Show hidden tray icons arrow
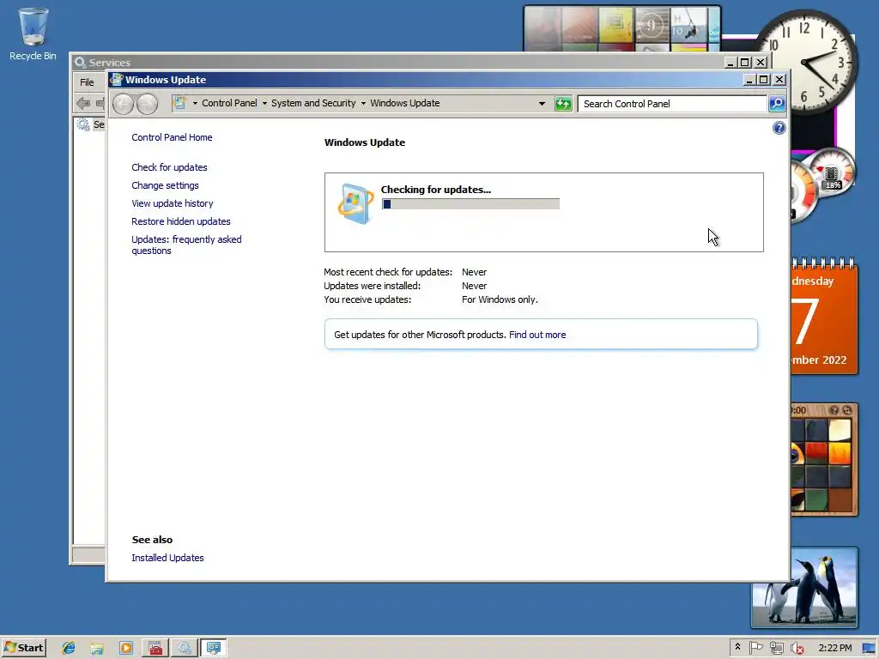Image resolution: width=879 pixels, height=659 pixels. click(737, 647)
